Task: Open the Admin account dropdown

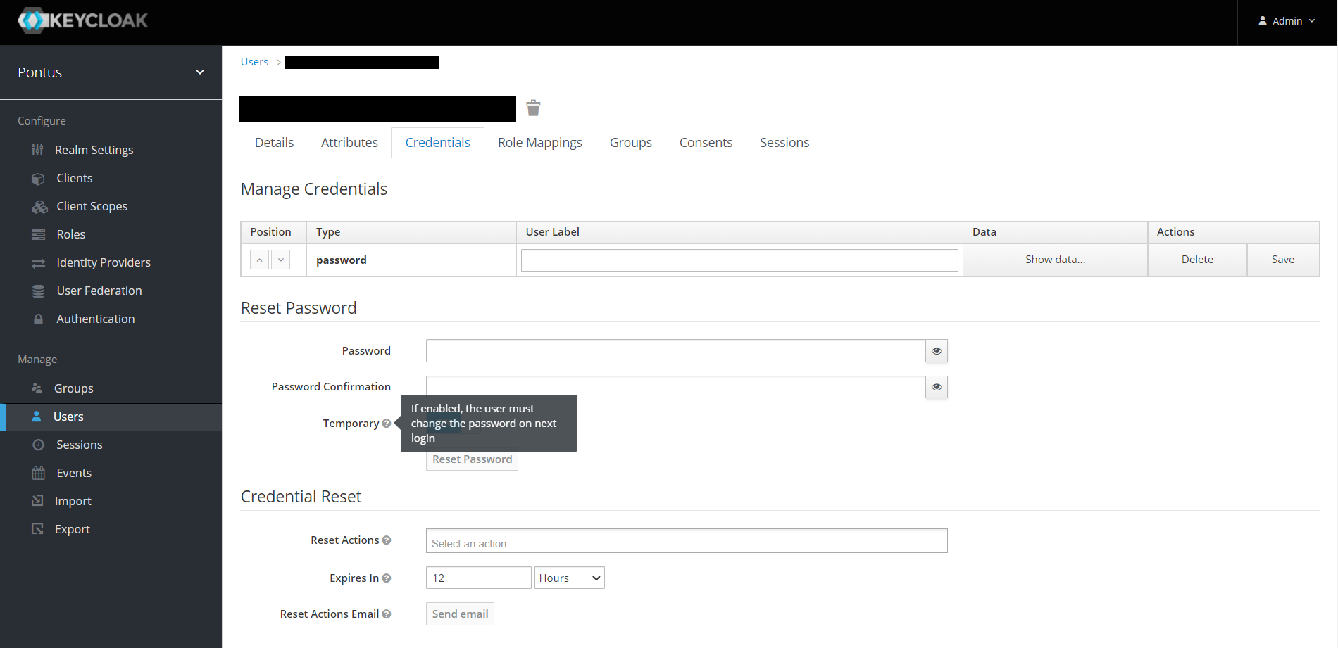Action: (1287, 21)
